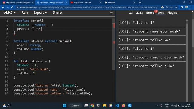Open the v4.9.5 version dropdown

9,13
